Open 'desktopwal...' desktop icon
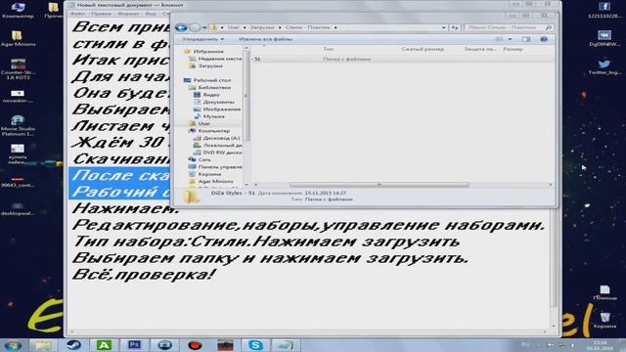This screenshot has height=352, width=626. click(x=18, y=209)
